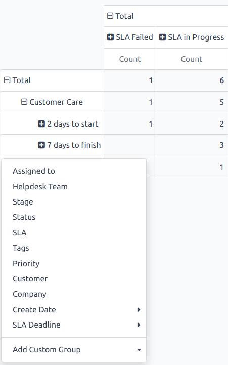228x365 pixels.
Task: Select Stage grouping option
Action: click(x=74, y=202)
